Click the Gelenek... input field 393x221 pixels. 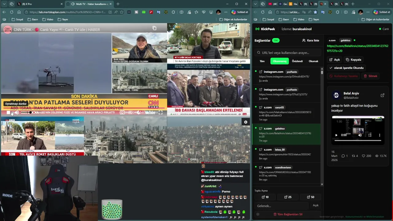click(x=282, y=206)
